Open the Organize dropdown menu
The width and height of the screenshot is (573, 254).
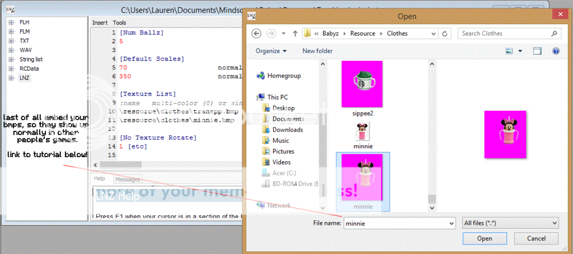click(x=271, y=51)
